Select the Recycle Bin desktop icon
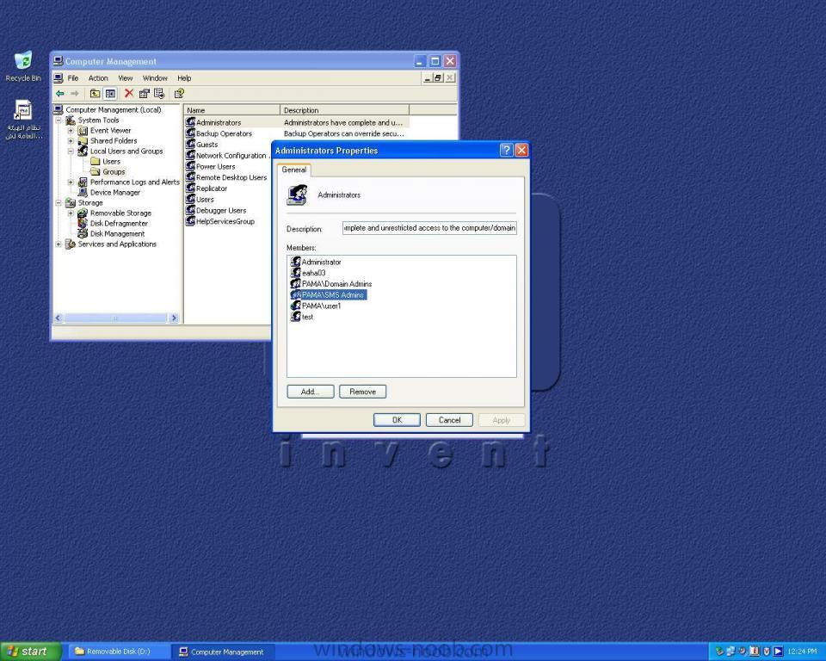 pyautogui.click(x=23, y=66)
